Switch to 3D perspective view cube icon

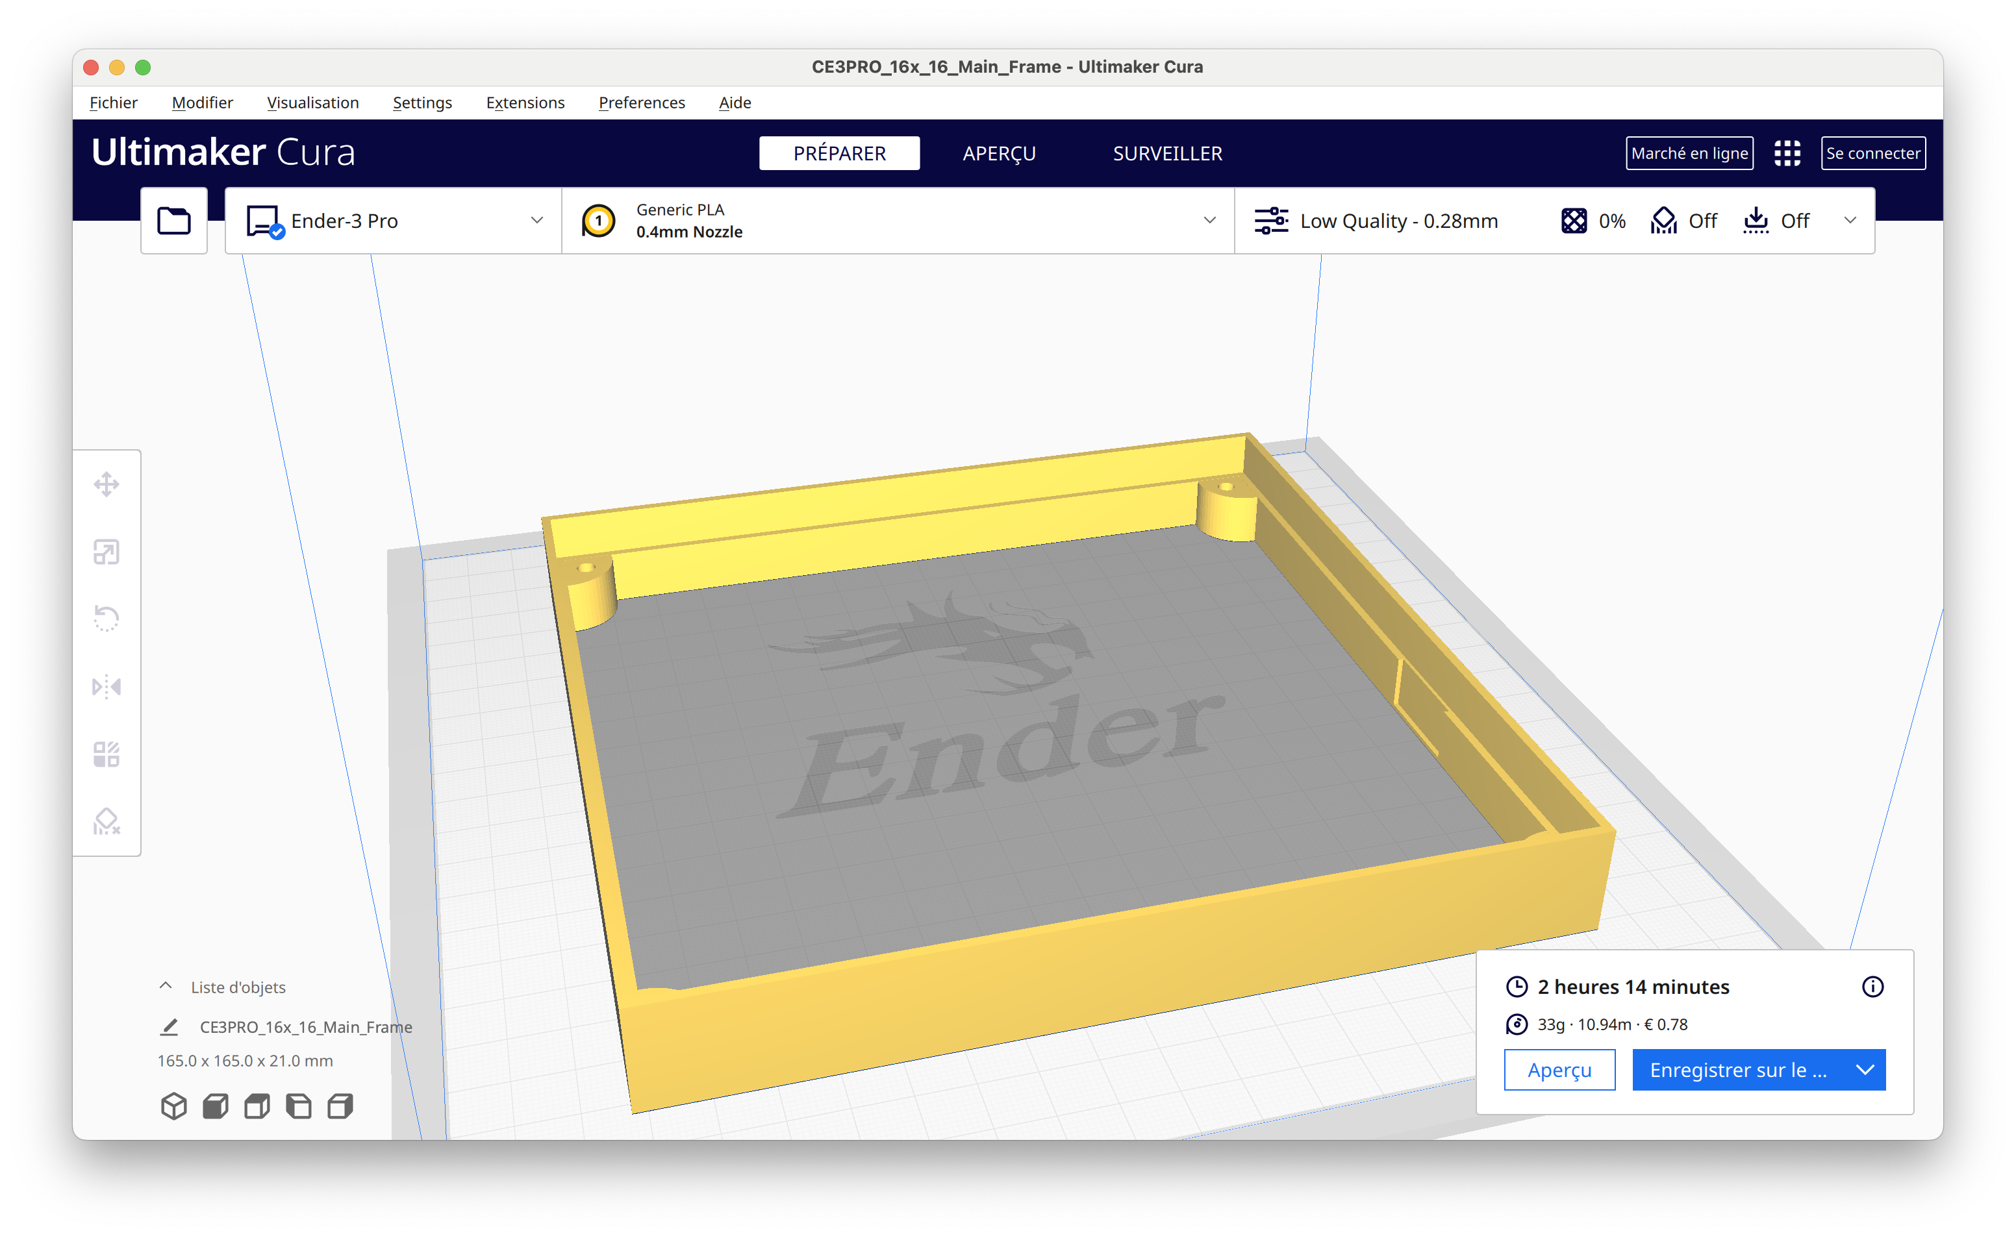coord(174,1106)
